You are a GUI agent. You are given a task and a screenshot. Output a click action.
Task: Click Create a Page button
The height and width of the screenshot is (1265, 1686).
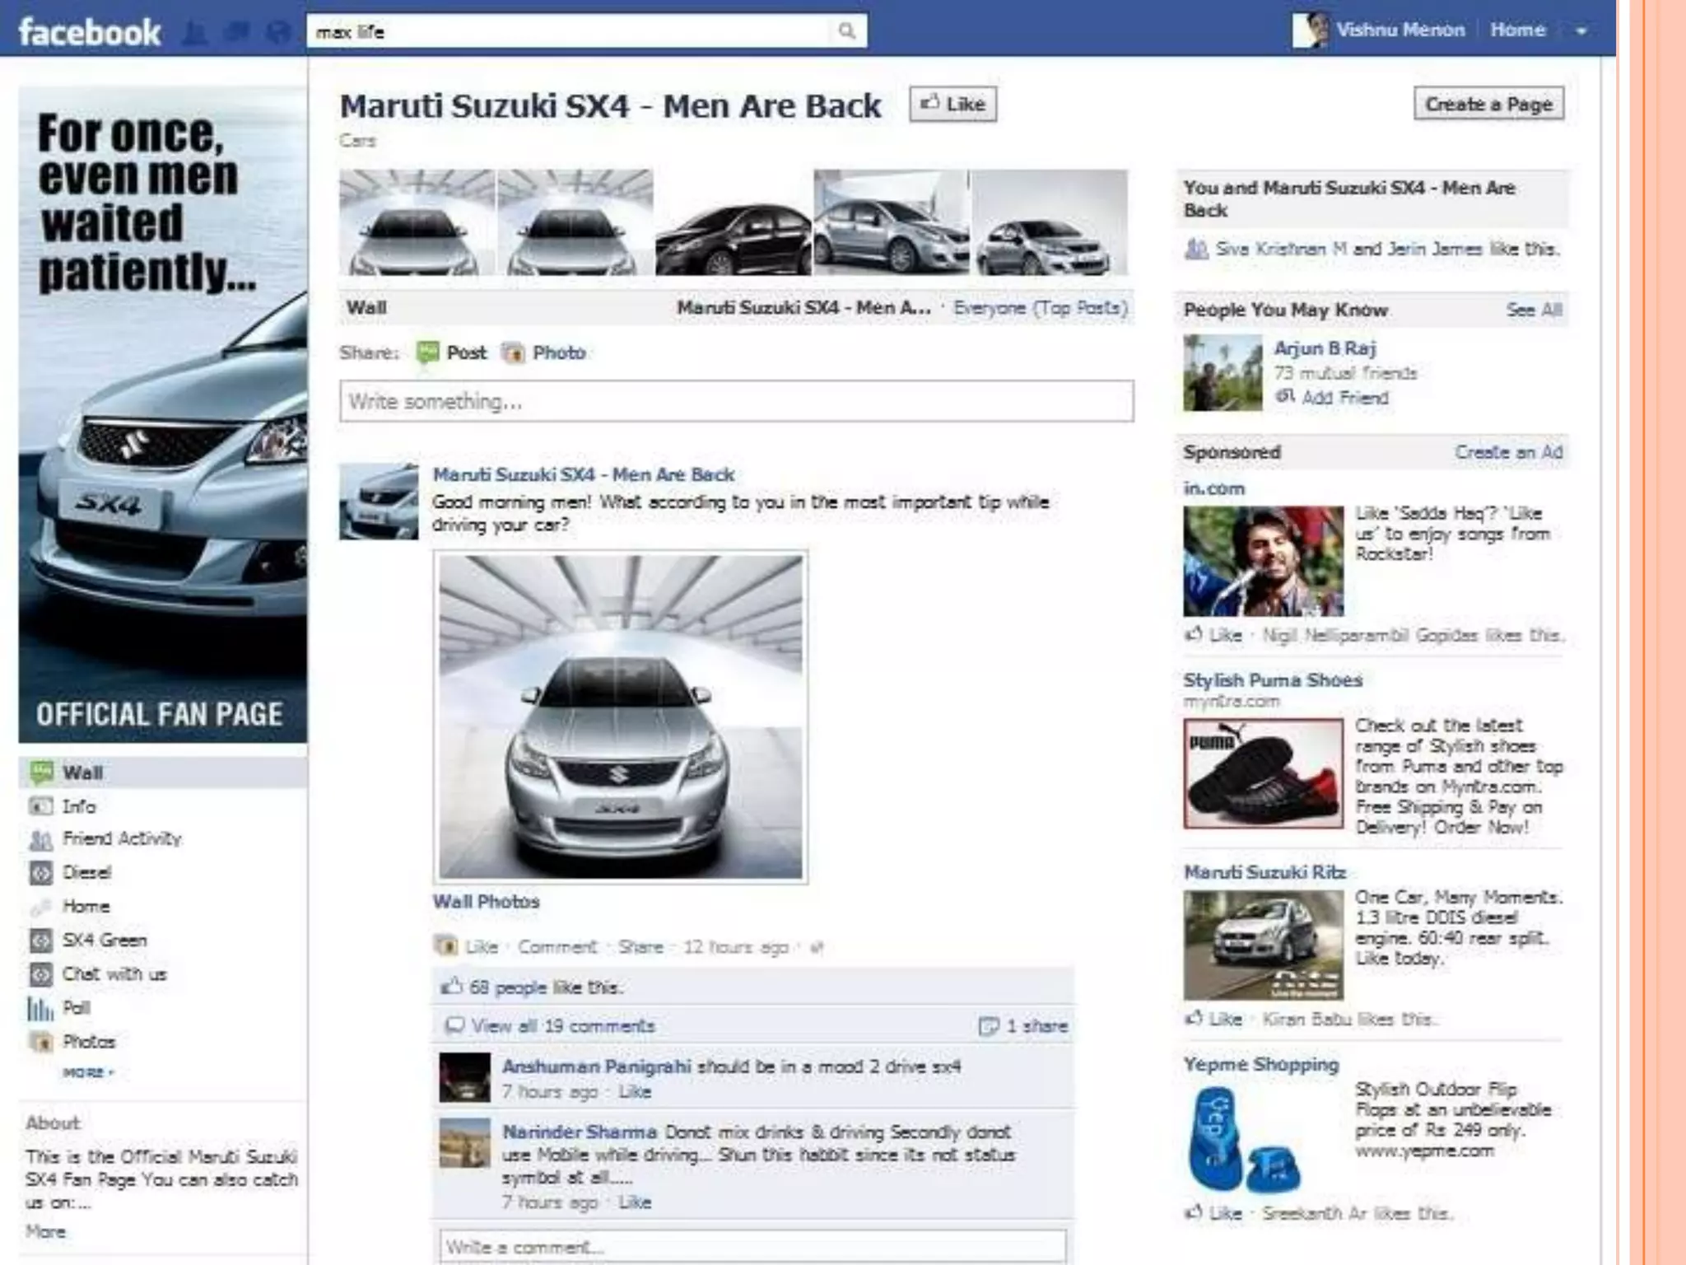click(x=1488, y=105)
